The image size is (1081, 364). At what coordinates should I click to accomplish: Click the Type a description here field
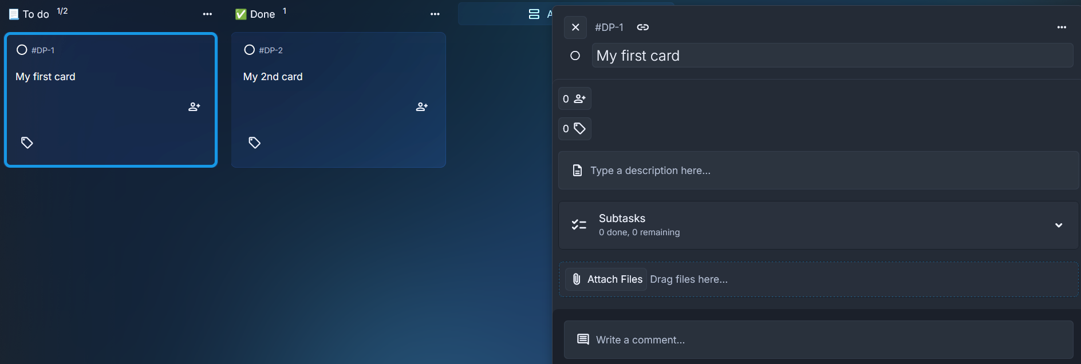(x=819, y=171)
